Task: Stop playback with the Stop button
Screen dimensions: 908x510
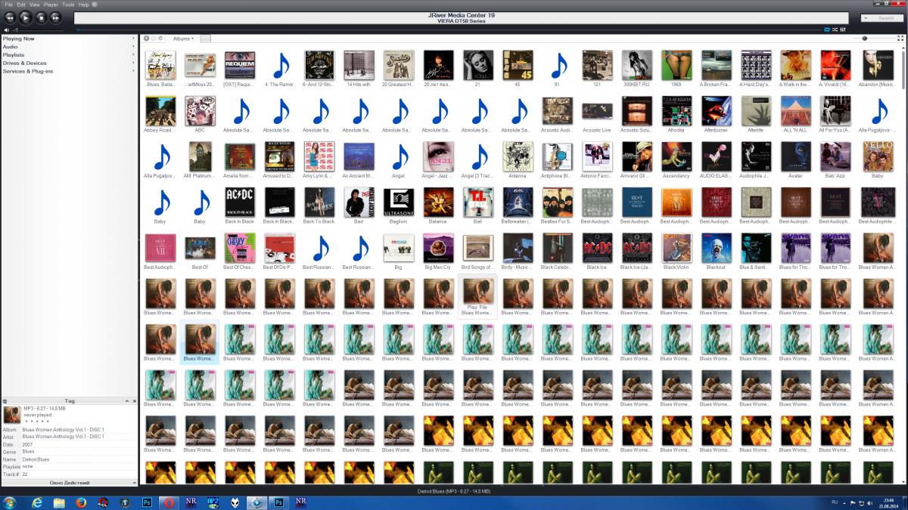Action: coord(40,17)
